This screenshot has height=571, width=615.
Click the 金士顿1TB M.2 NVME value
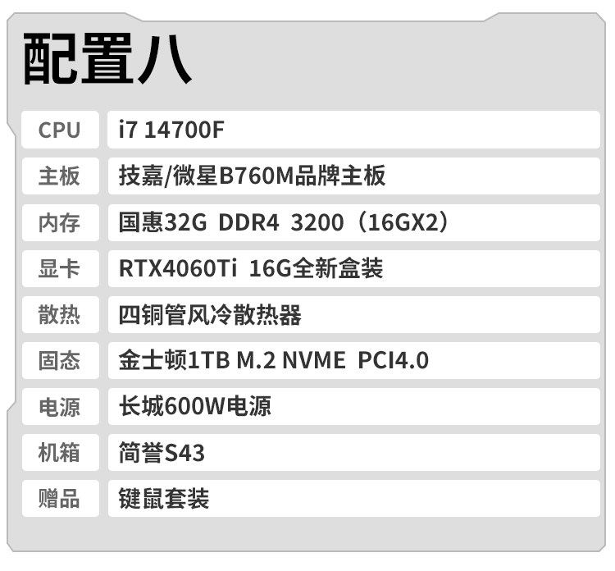tap(353, 360)
